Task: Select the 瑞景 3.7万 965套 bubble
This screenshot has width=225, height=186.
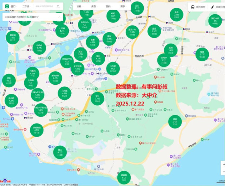Action: 202,54
